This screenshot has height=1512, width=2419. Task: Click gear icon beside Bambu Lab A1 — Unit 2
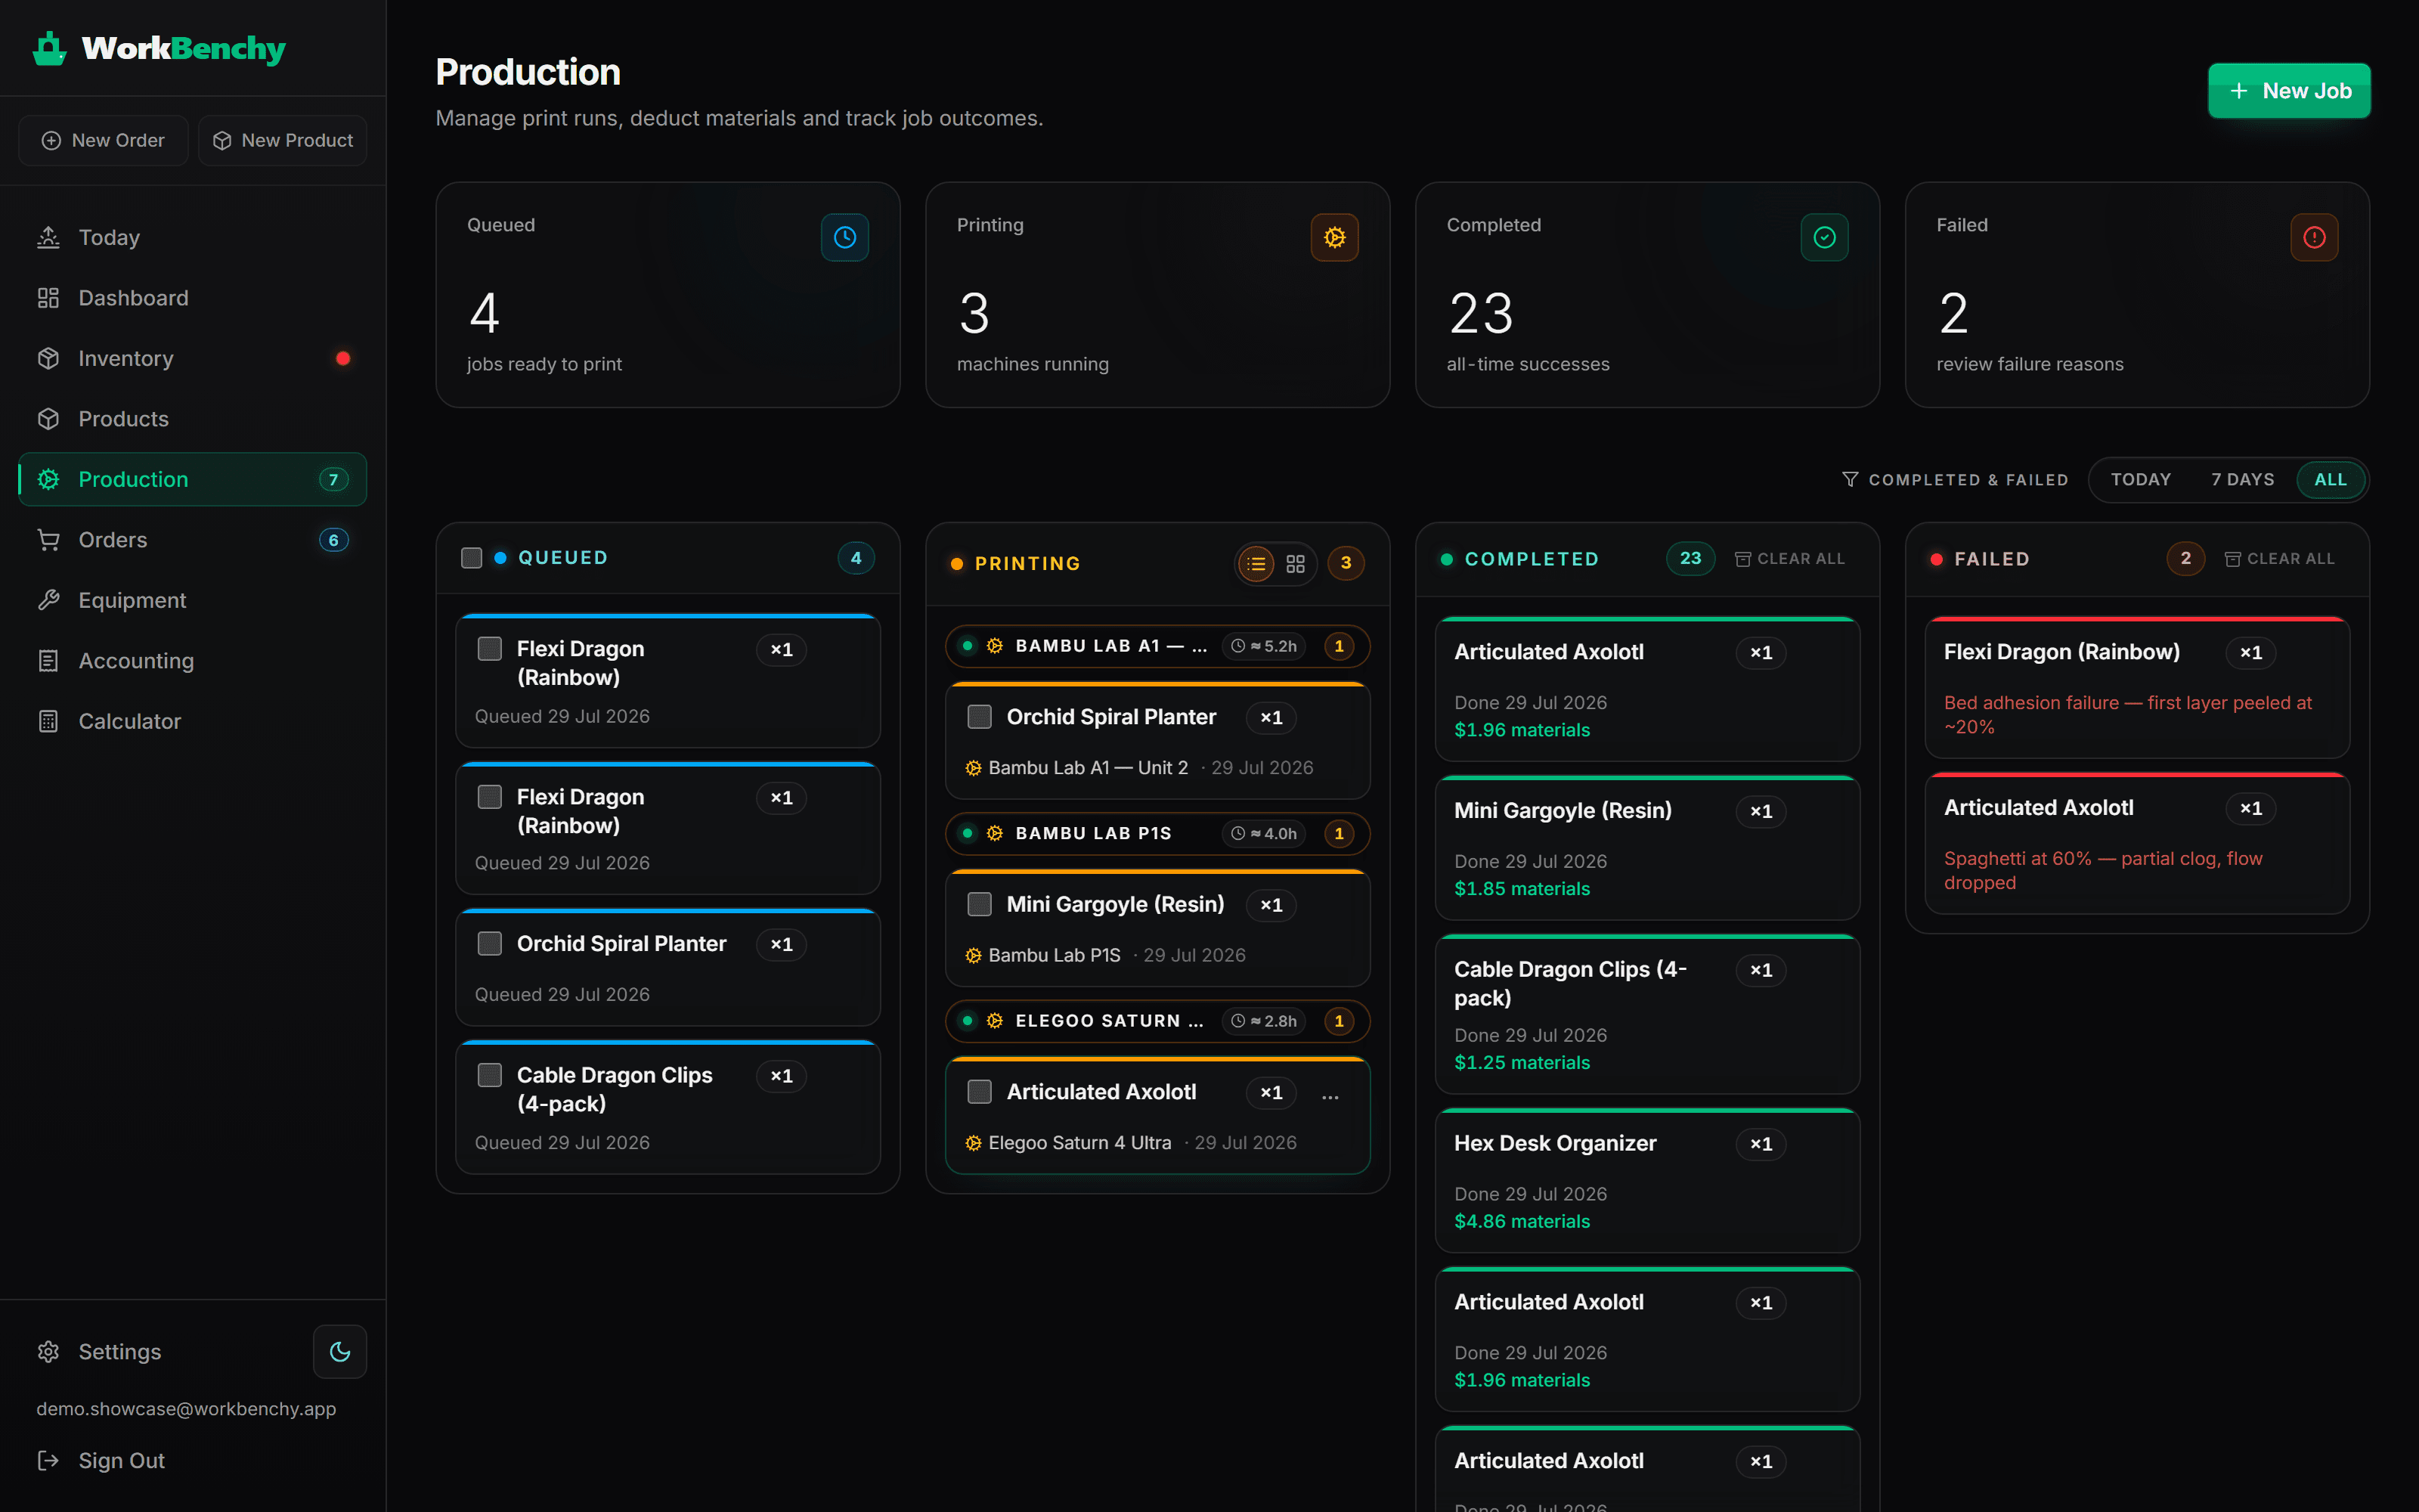click(x=974, y=768)
